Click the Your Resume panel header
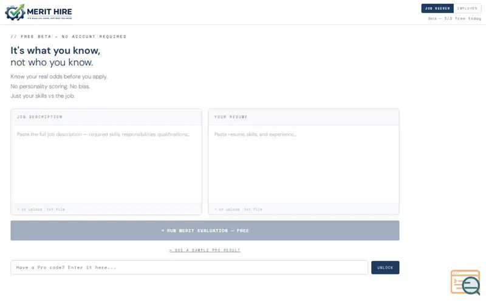486x303 pixels. [304, 117]
